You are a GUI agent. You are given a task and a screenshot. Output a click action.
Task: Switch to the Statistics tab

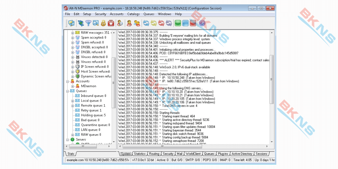(x=139, y=154)
